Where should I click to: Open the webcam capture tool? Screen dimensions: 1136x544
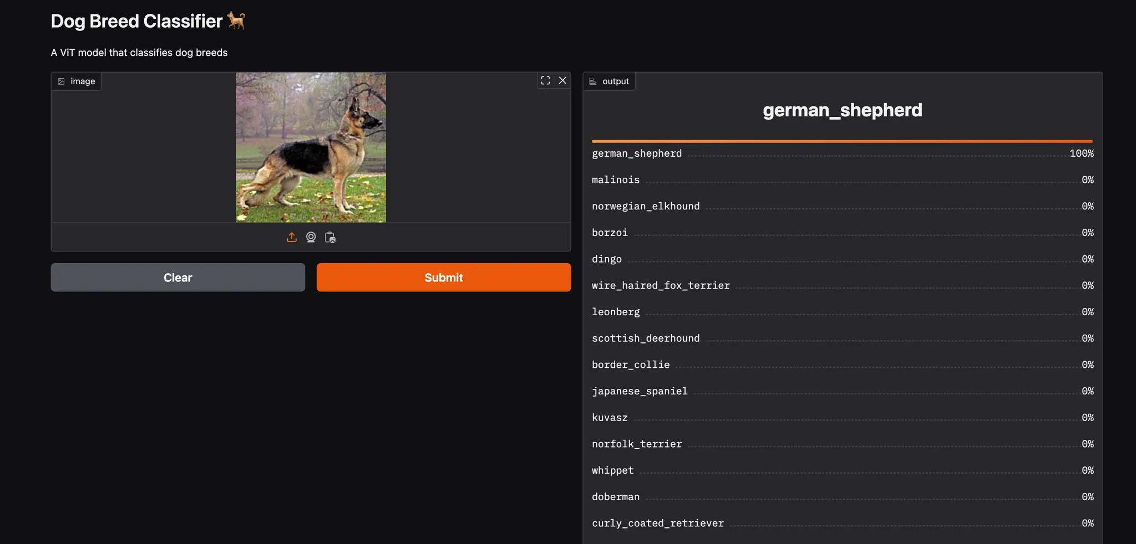(x=311, y=237)
